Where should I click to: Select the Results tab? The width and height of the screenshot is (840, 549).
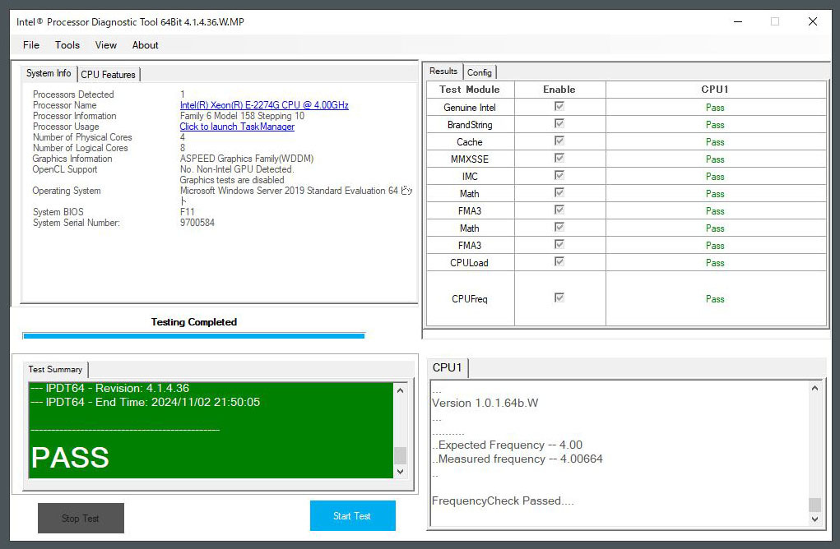point(443,72)
